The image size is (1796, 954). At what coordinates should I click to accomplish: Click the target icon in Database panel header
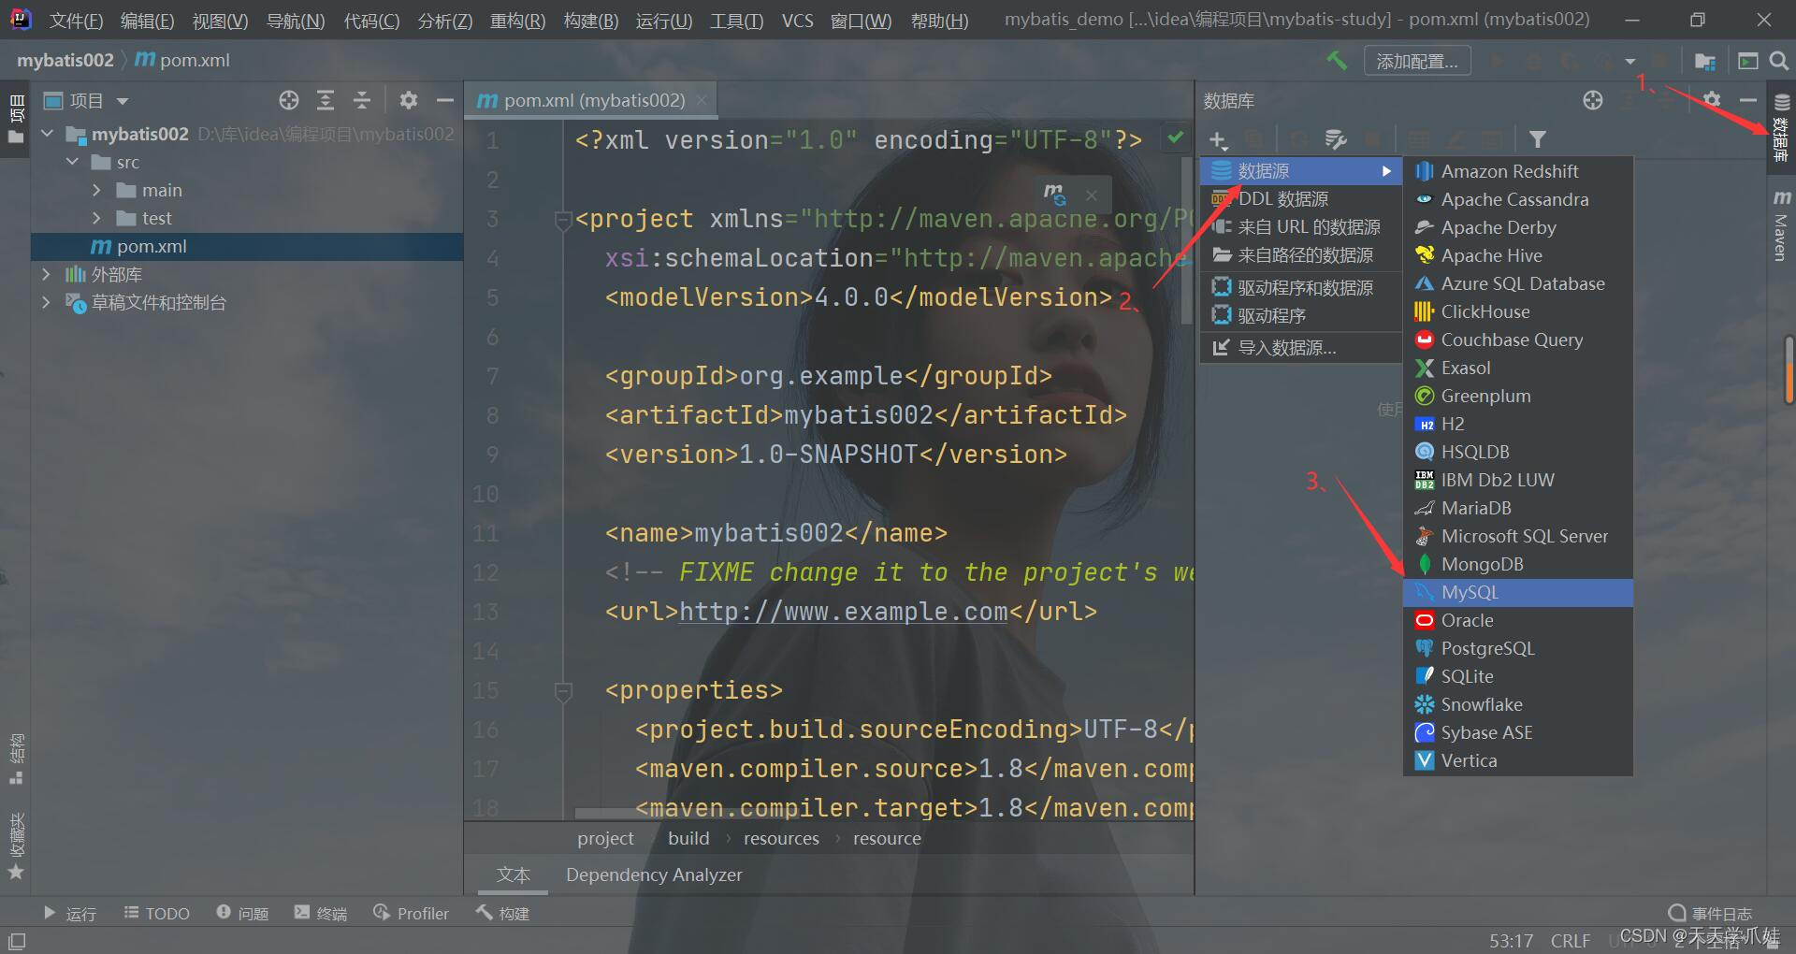[x=1593, y=100]
